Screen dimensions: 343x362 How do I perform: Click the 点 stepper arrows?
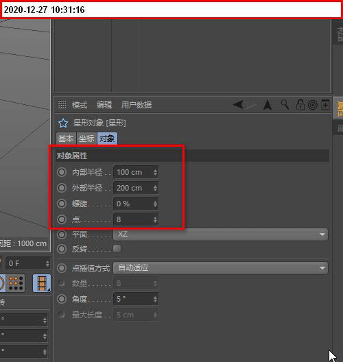click(155, 219)
